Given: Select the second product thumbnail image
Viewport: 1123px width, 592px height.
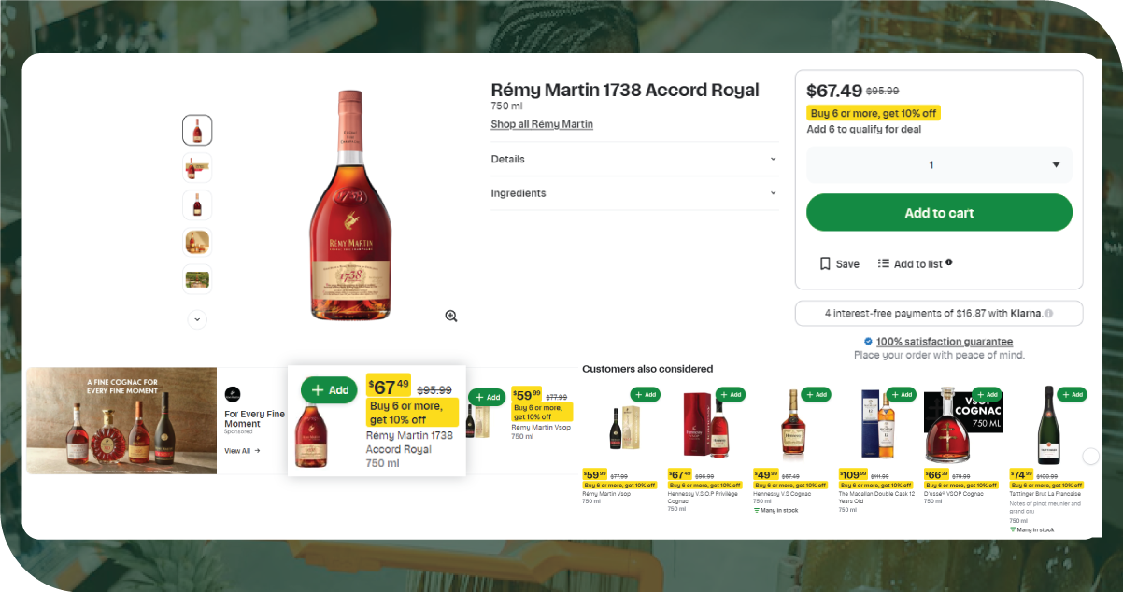Looking at the screenshot, I should point(197,168).
